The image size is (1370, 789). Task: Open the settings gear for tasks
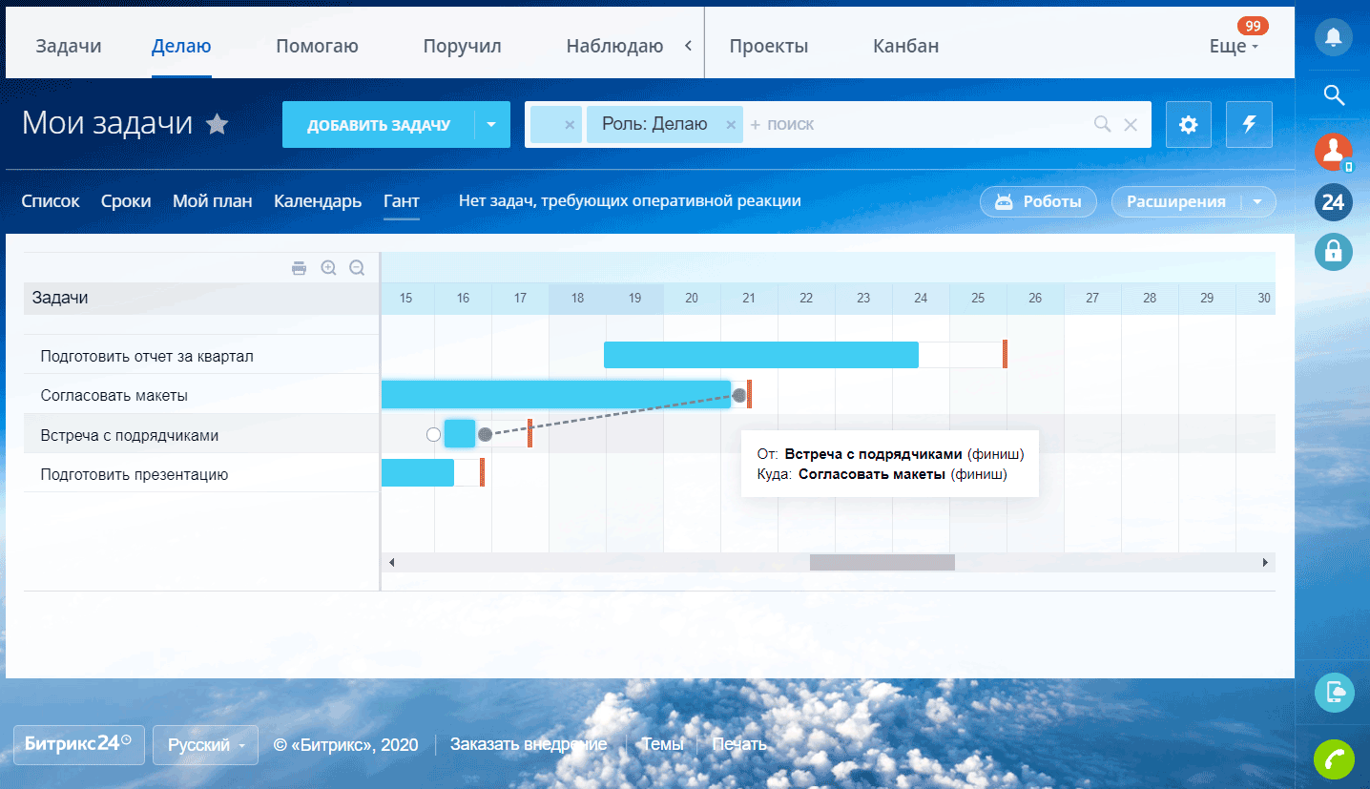pos(1188,125)
